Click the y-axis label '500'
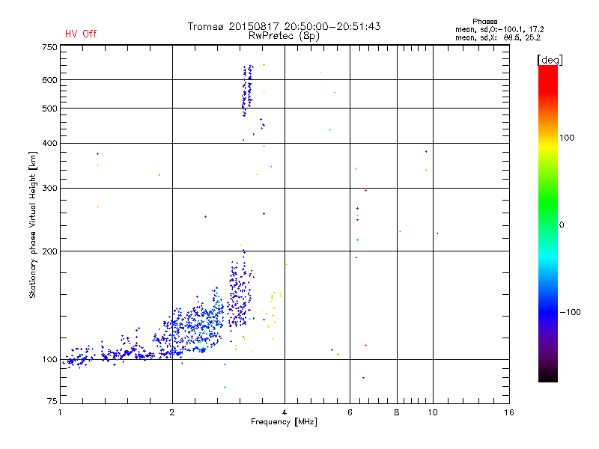The height and width of the screenshot is (449, 599). tap(49, 109)
